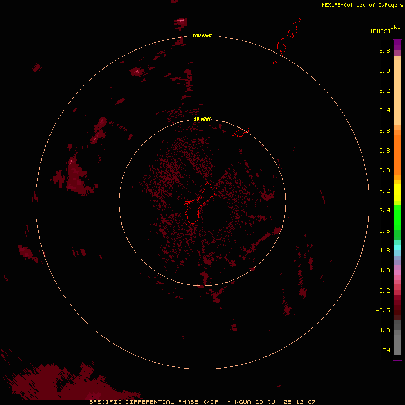The width and height of the screenshot is (405, 405).
Task: Pick the cyan color bar segment near 1.8
Action: [397, 247]
